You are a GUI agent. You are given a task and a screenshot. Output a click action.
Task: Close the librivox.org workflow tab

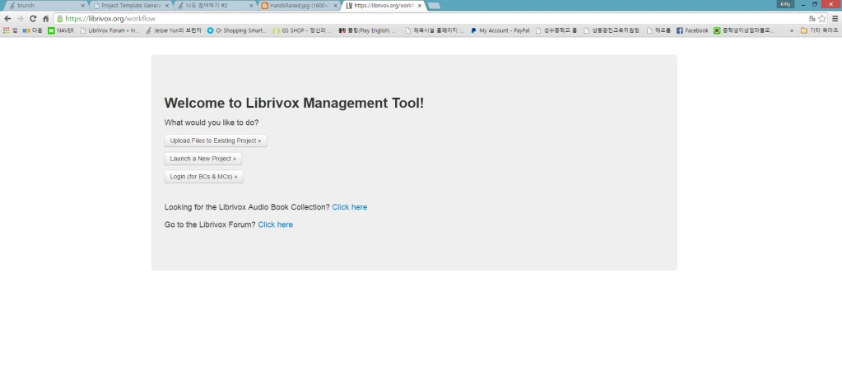[420, 6]
